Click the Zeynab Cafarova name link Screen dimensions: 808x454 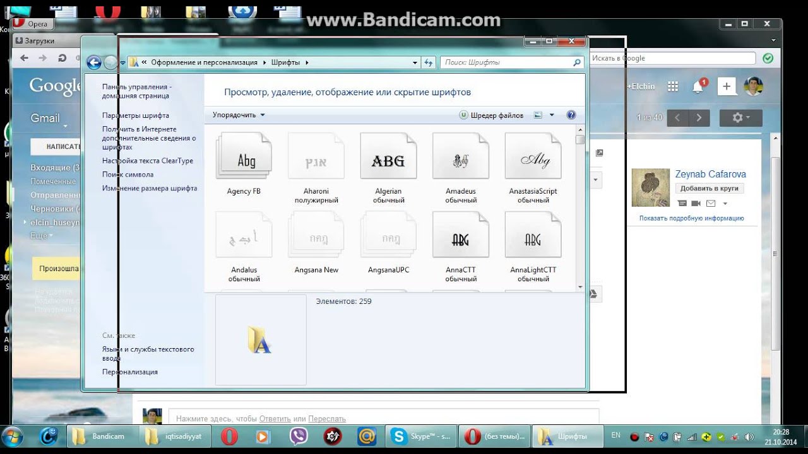(710, 174)
